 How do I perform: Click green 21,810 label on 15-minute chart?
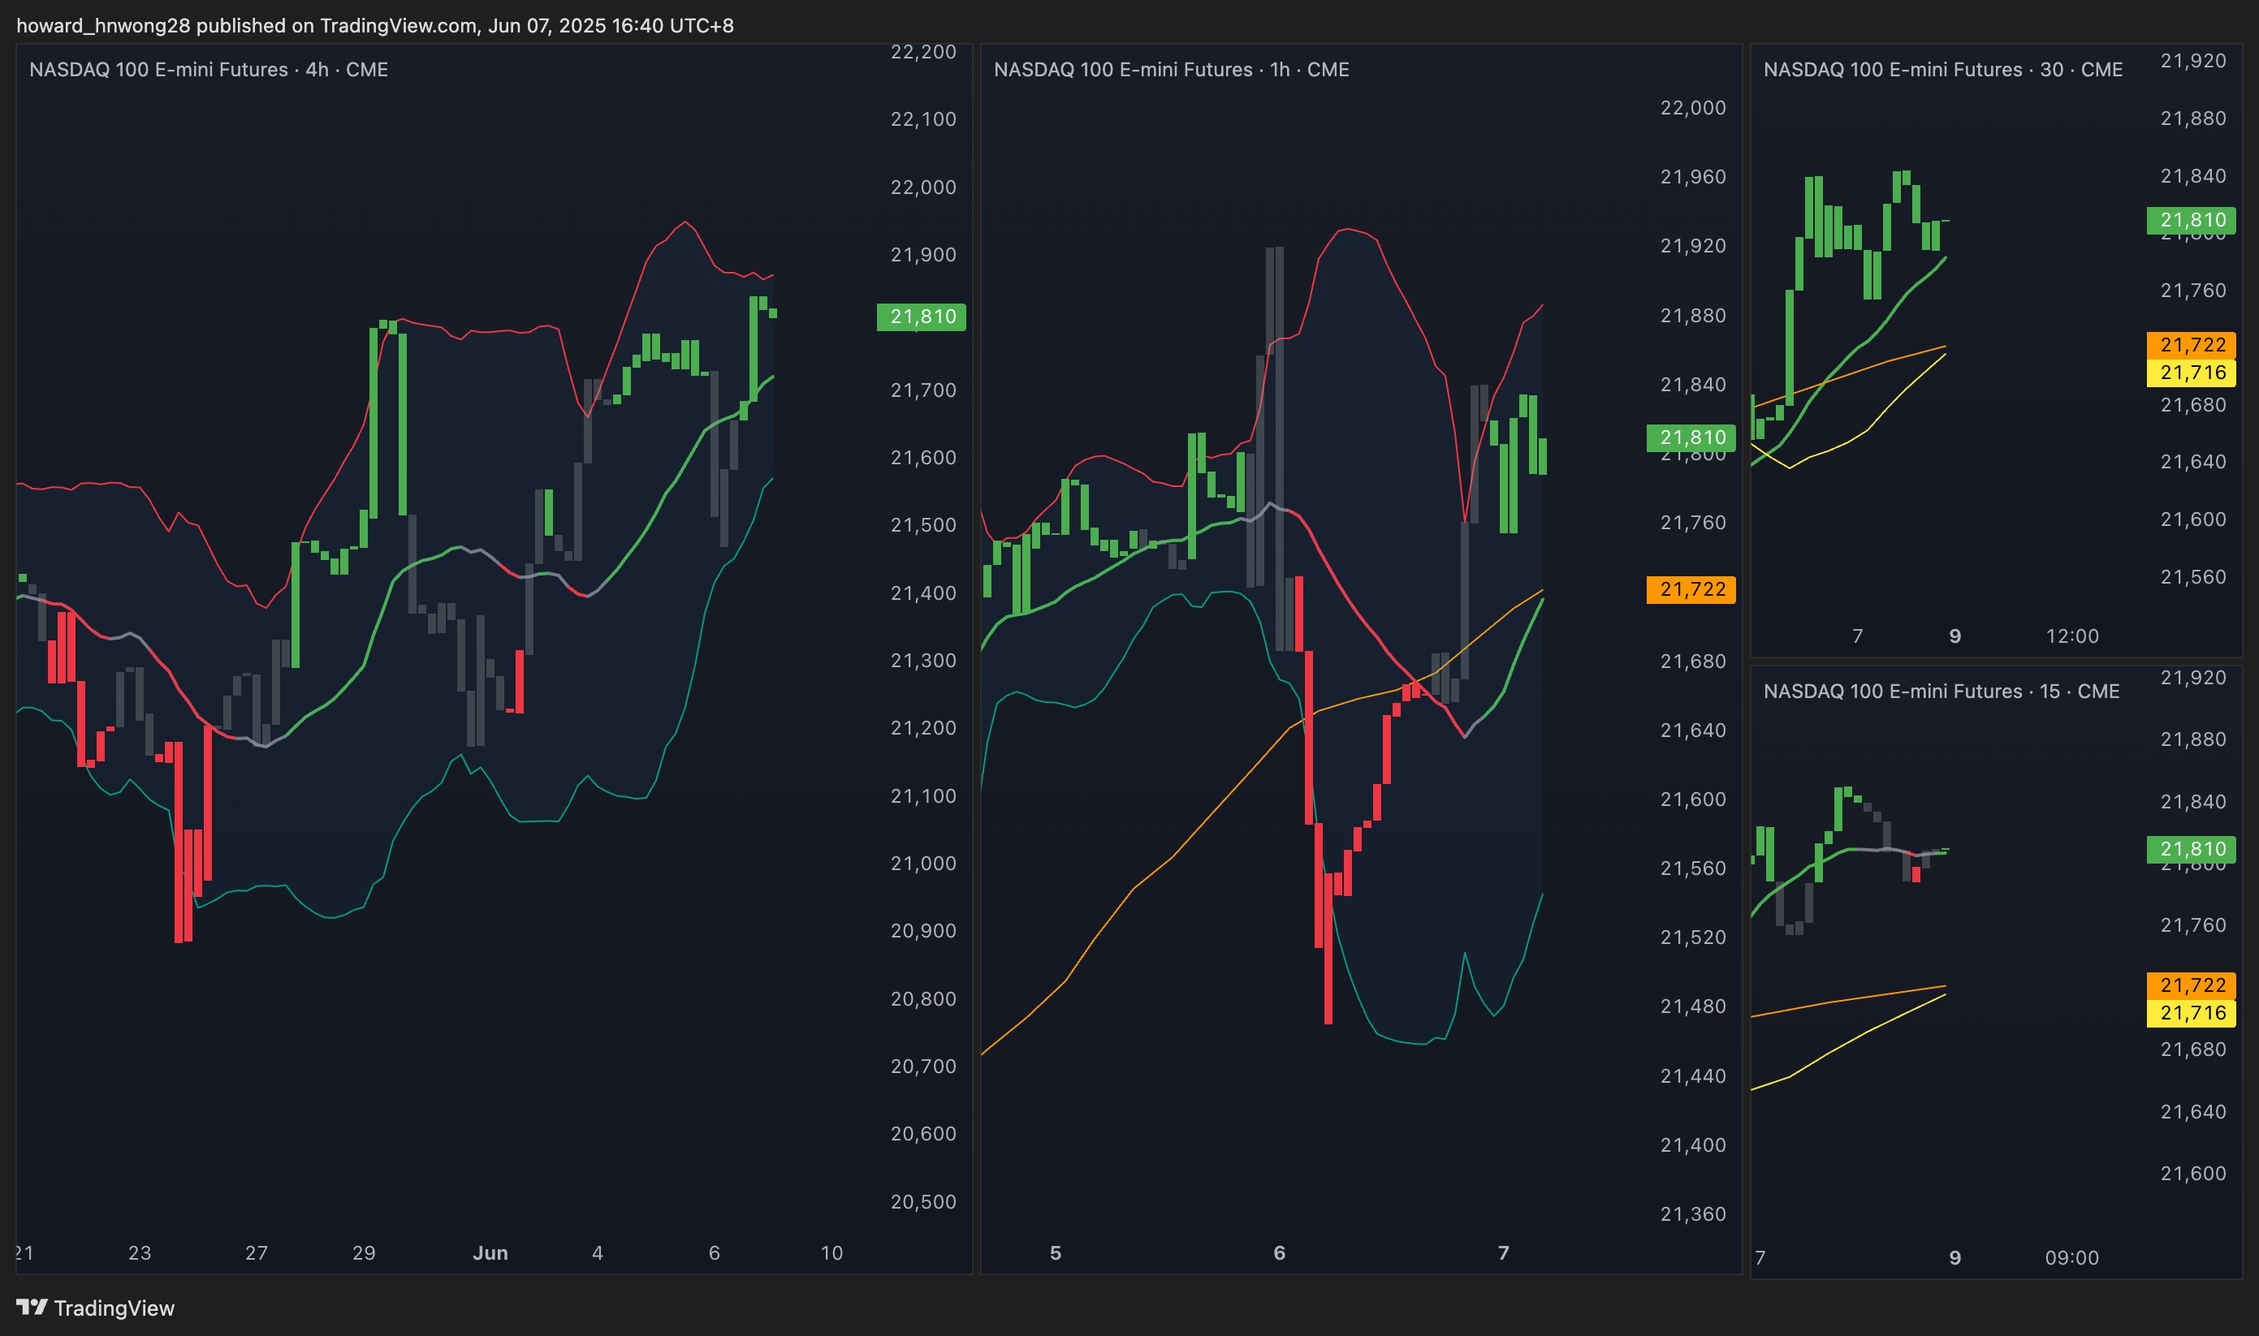coord(2192,848)
